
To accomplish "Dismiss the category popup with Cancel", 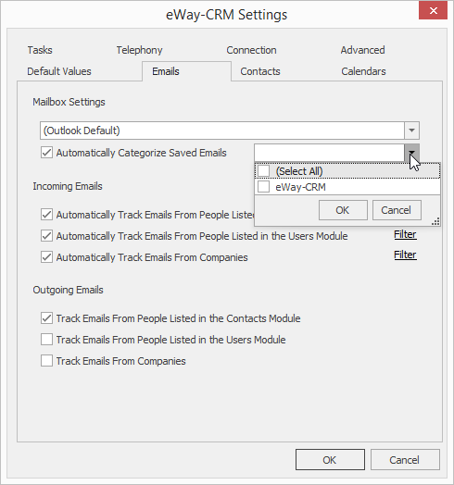I will [x=397, y=210].
